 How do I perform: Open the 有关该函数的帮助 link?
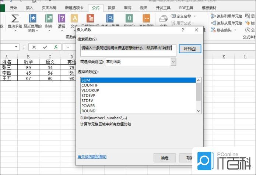coord(92,157)
